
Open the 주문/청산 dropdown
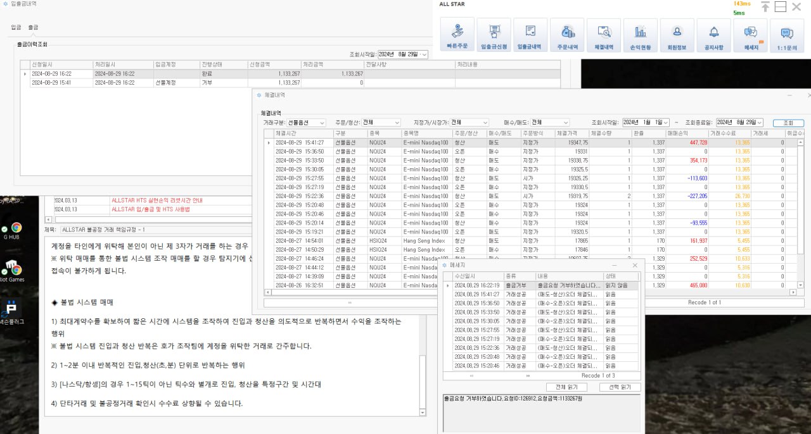click(380, 122)
